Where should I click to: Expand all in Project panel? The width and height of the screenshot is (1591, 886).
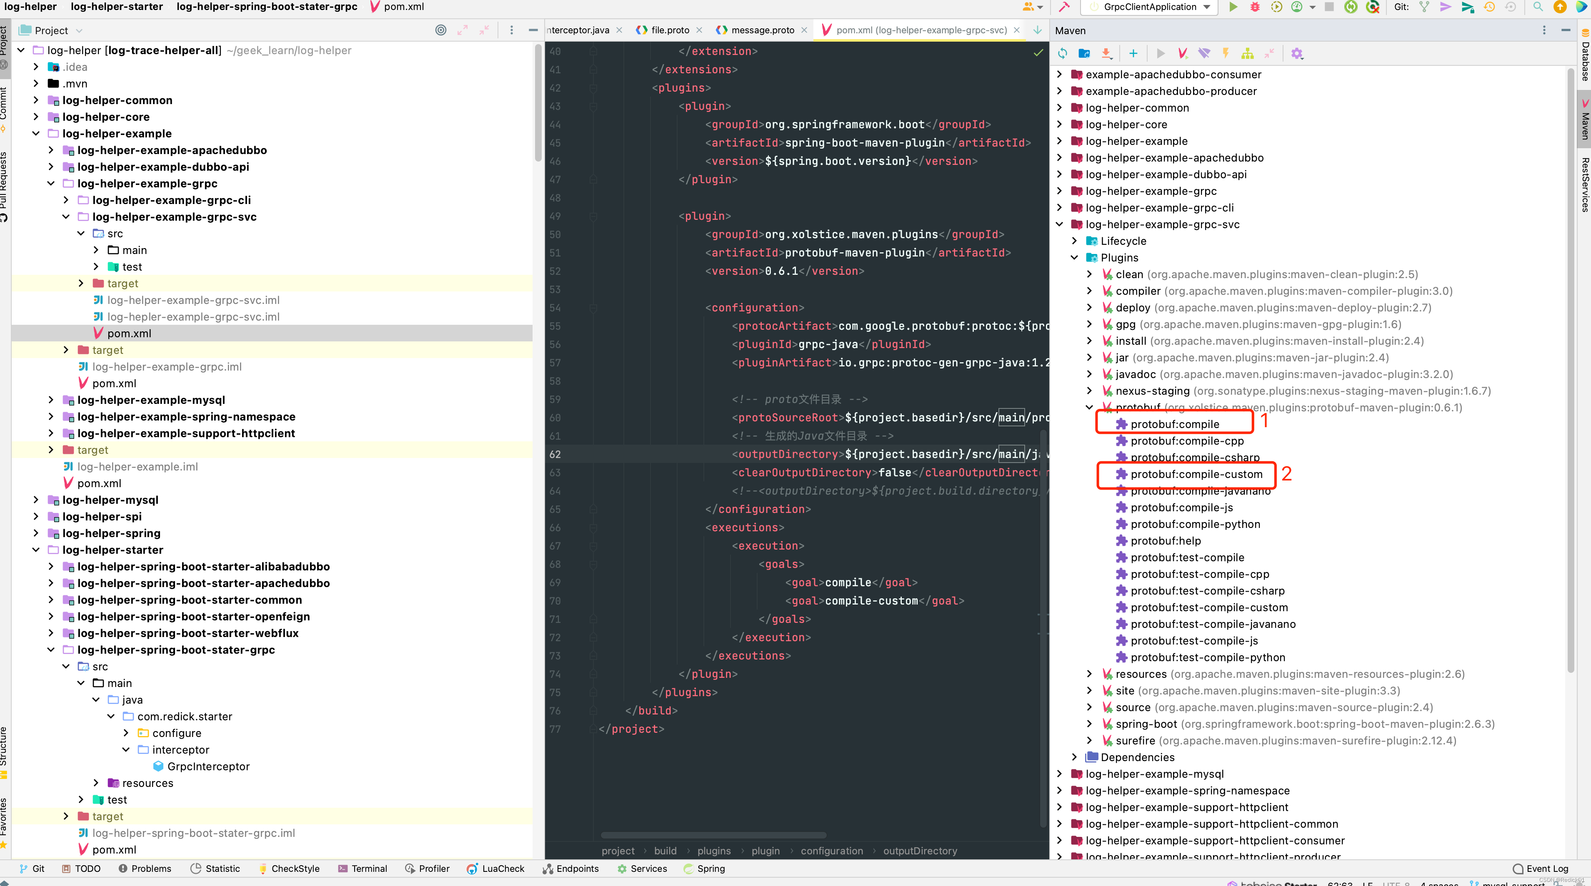coord(463,30)
